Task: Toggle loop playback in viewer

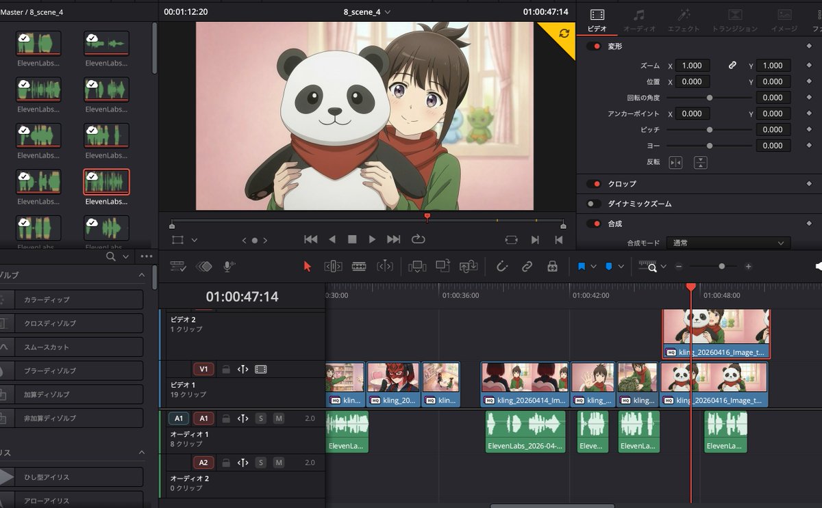Action: (x=418, y=239)
